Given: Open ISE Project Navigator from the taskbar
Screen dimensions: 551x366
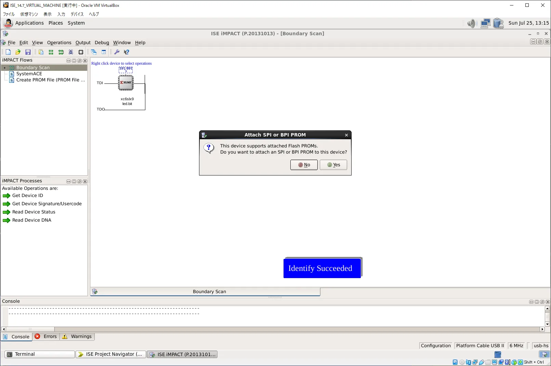Looking at the screenshot, I should tap(110, 354).
